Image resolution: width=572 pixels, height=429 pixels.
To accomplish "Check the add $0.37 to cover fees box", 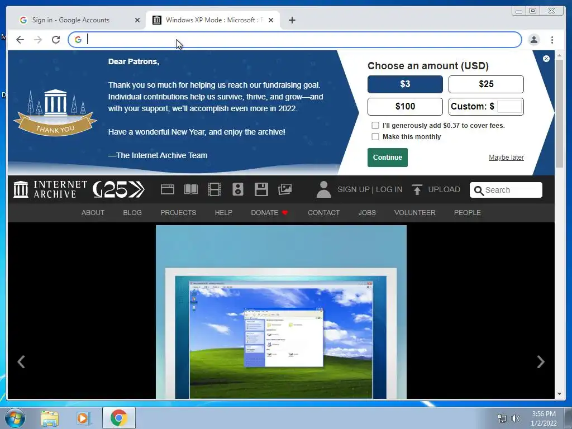I will 375,126.
